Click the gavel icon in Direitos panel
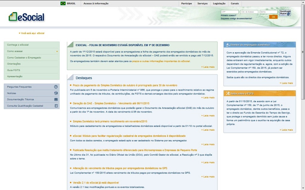 click(228, 45)
